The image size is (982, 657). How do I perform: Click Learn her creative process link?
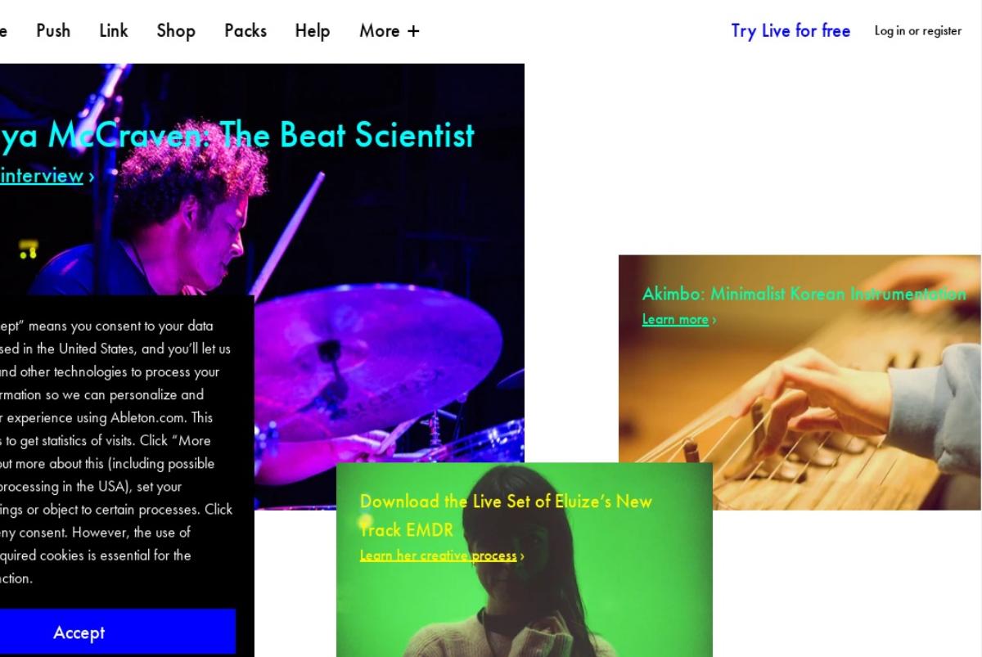tap(439, 556)
